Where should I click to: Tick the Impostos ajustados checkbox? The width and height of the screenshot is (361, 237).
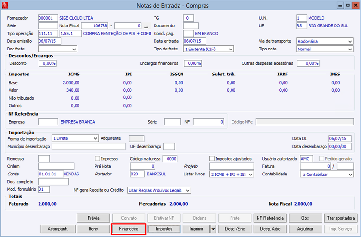pyautogui.click(x=212, y=158)
